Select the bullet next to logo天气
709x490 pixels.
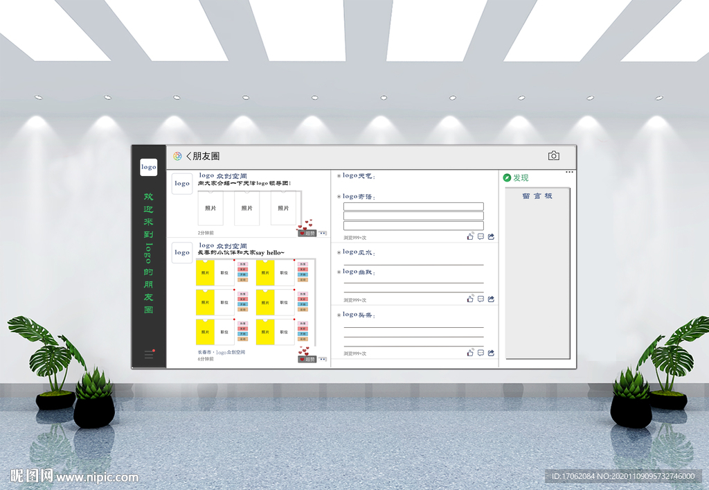coord(339,176)
